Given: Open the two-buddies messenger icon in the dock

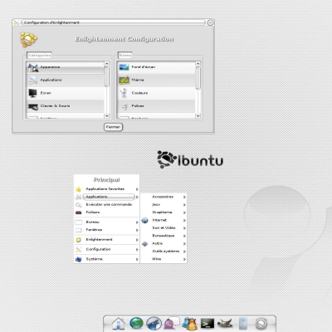Looking at the screenshot, I should click(x=190, y=324).
